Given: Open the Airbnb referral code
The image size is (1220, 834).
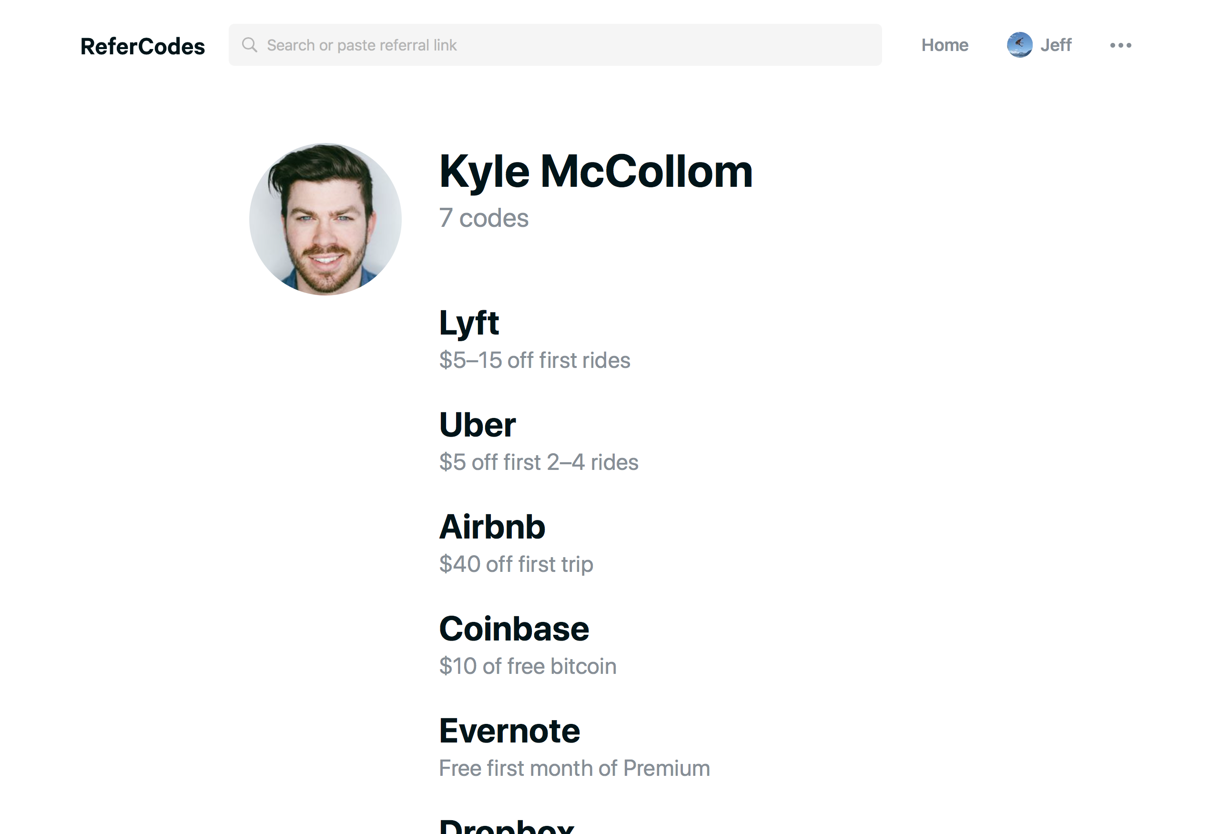Looking at the screenshot, I should [x=492, y=527].
